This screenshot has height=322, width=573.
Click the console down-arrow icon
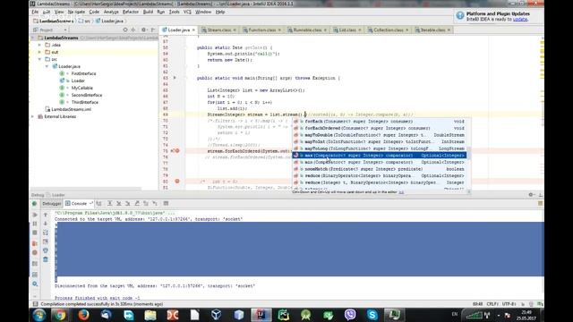click(46, 224)
